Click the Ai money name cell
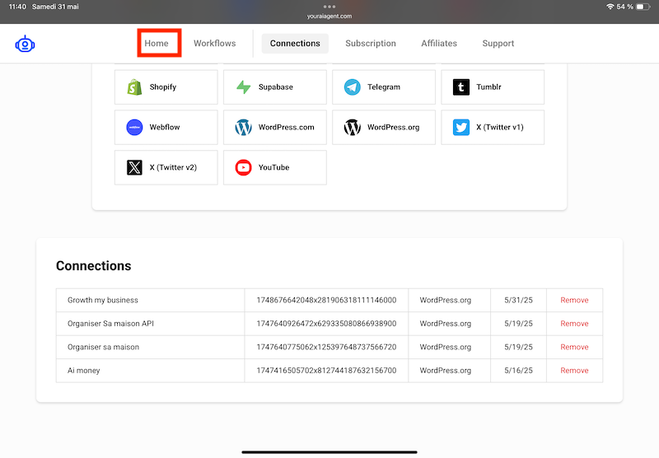This screenshot has width=659, height=458. [x=150, y=371]
